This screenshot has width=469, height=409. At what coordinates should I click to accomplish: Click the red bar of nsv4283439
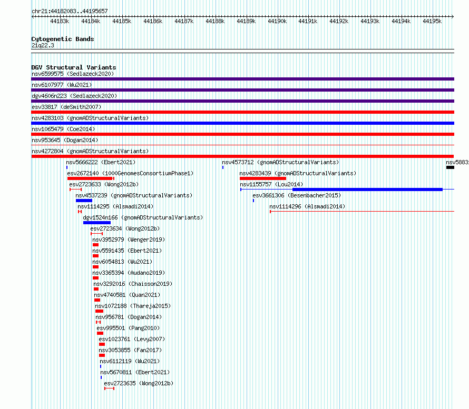(263, 178)
